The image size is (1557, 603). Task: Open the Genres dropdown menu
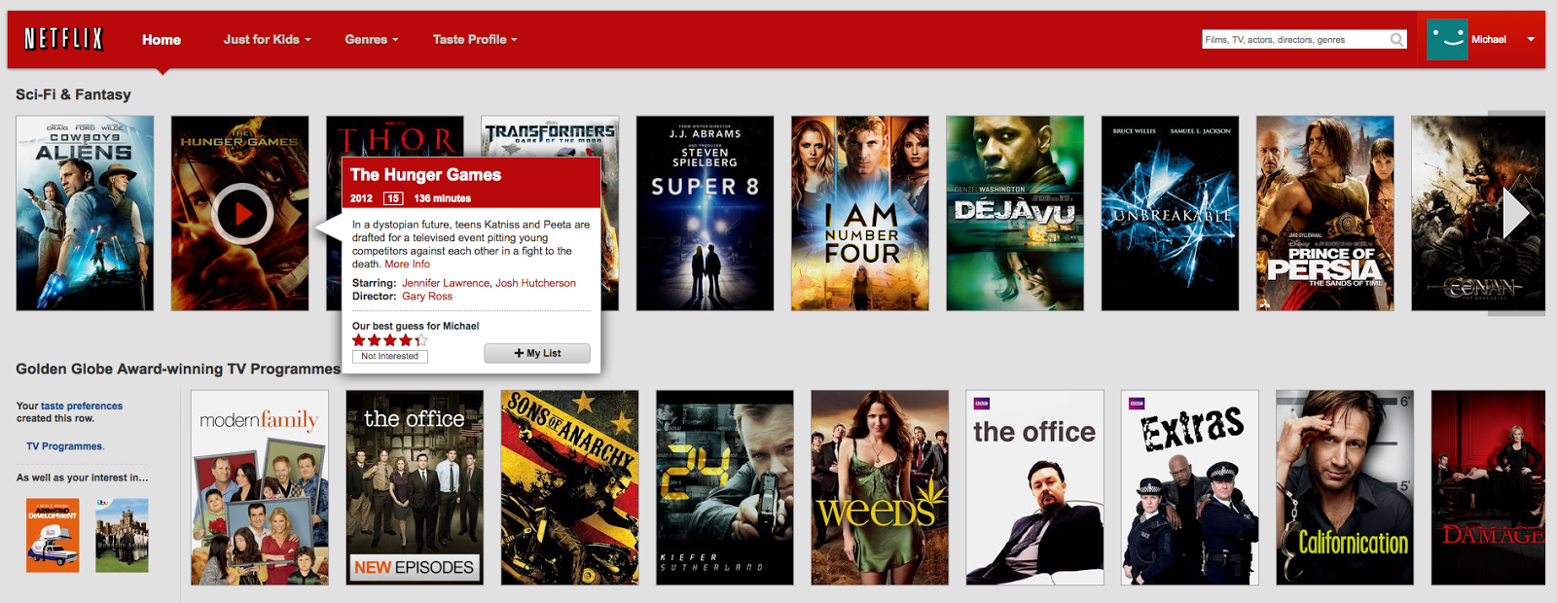(x=372, y=40)
